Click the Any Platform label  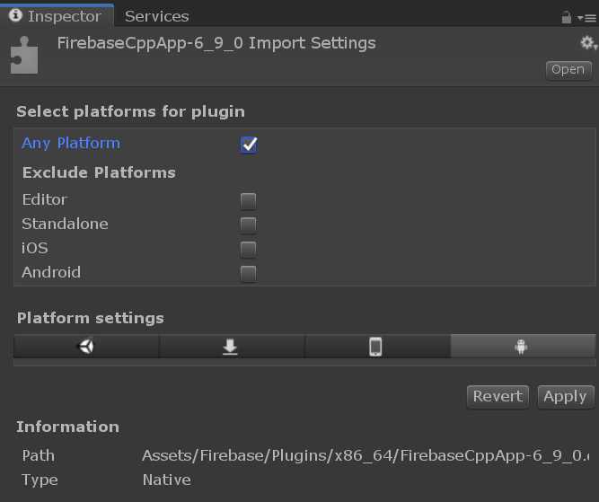71,144
